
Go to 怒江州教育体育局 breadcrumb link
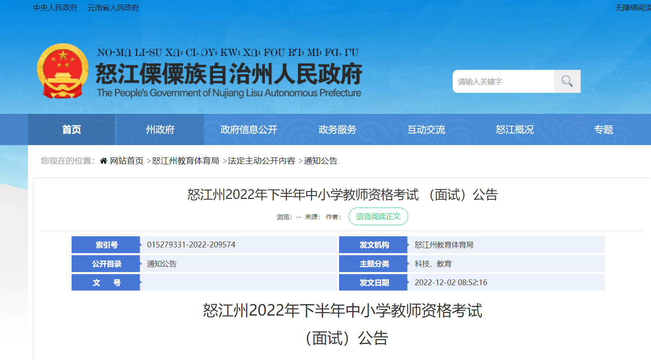pyautogui.click(x=186, y=161)
